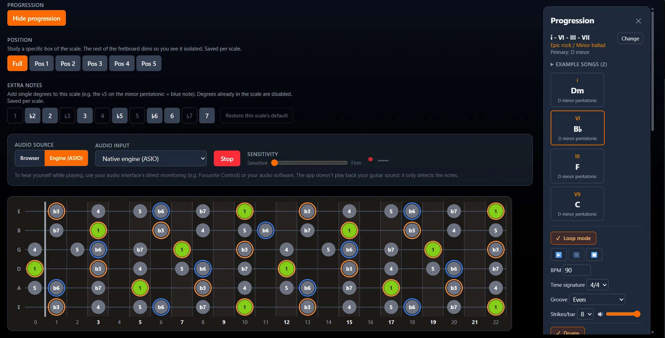Viewport: 665px width, 338px height.
Task: Toggle extra note b2
Action: point(32,116)
